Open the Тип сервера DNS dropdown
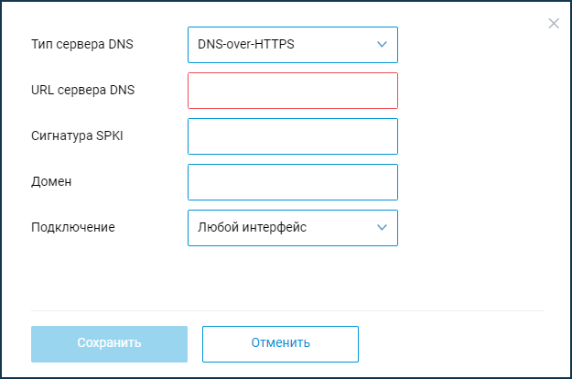This screenshot has width=572, height=379. tap(293, 44)
